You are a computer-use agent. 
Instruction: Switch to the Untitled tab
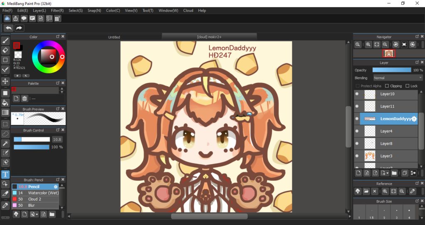click(114, 37)
